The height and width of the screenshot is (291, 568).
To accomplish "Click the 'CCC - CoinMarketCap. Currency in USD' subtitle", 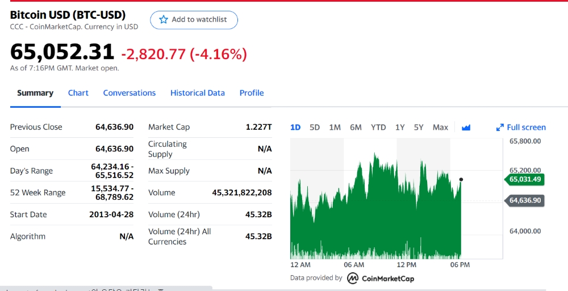I will click(74, 27).
